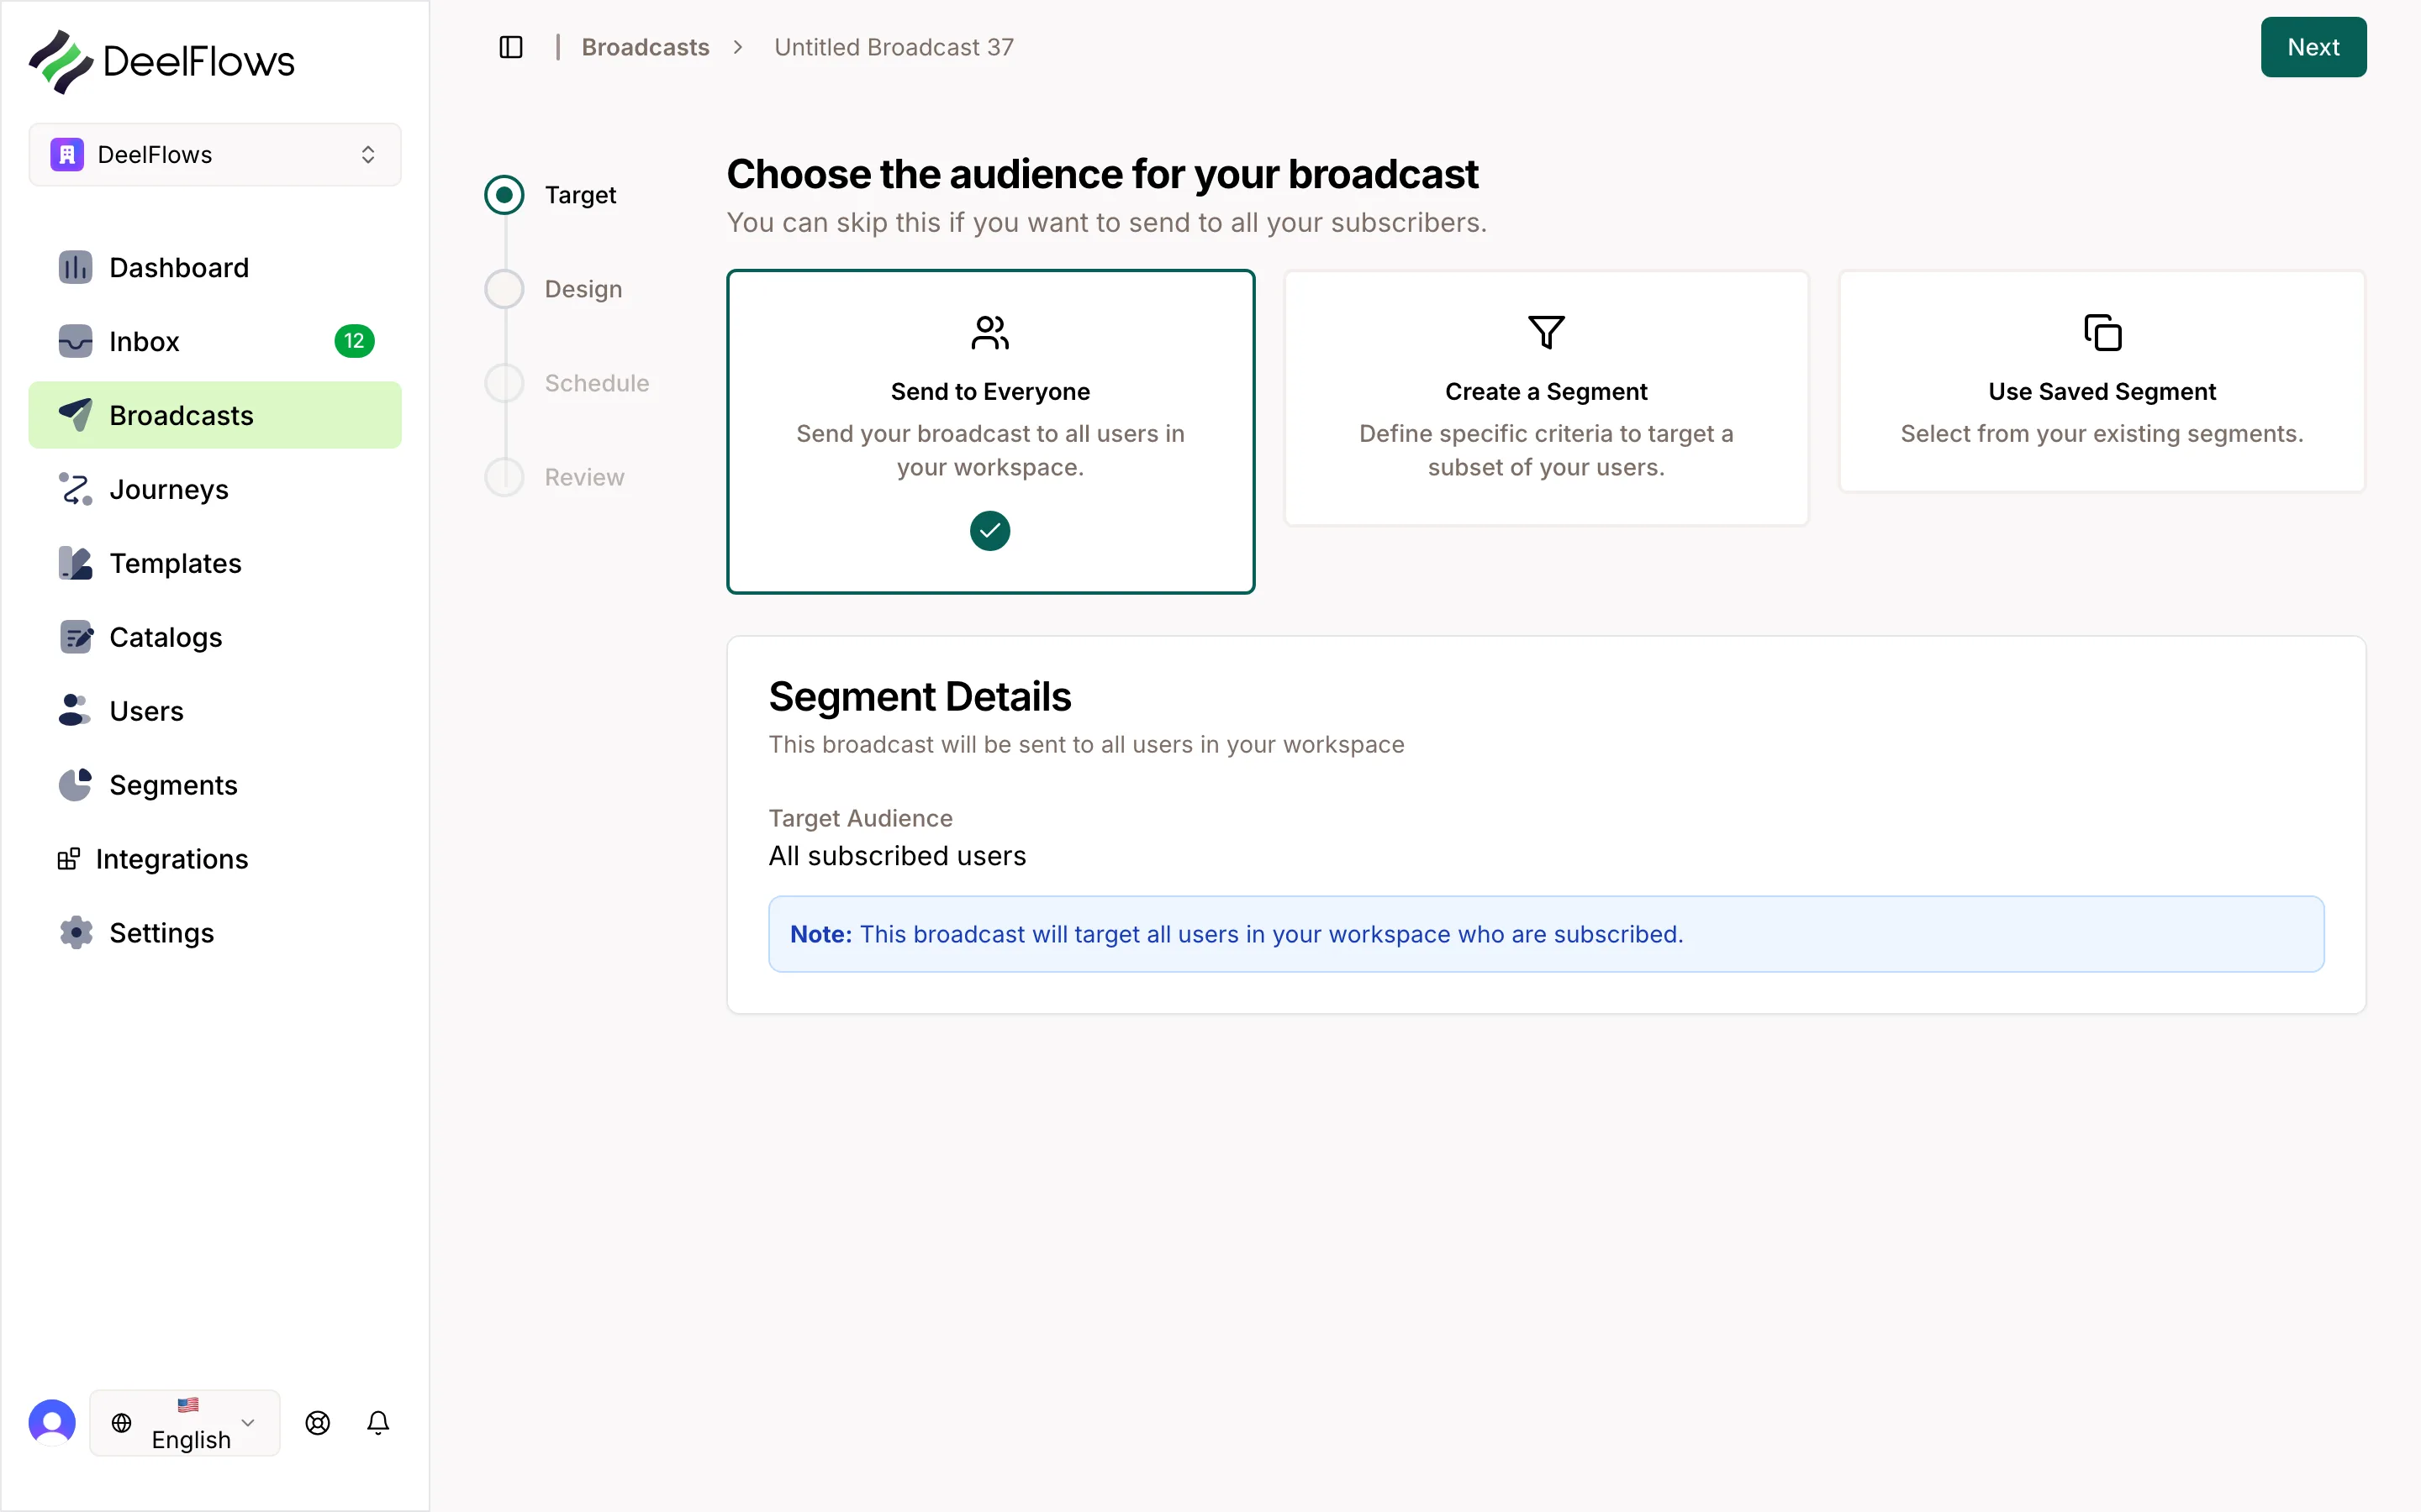Screen dimensions: 2421x1512
Task: Click the Target Audience label
Action: (860, 818)
